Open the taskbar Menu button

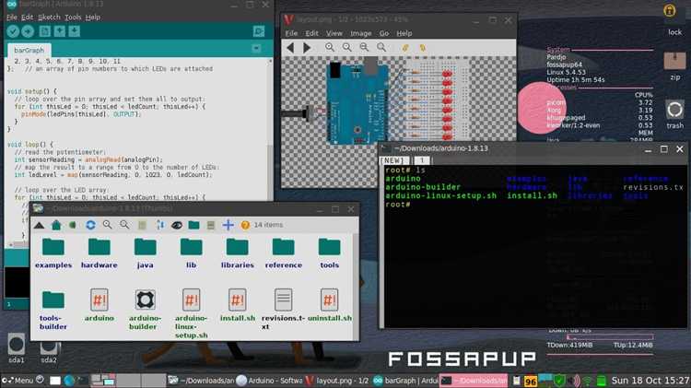pos(18,380)
